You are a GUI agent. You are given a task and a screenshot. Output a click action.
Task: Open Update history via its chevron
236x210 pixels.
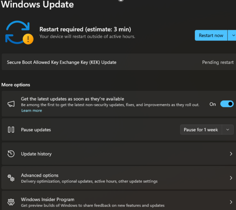231,154
